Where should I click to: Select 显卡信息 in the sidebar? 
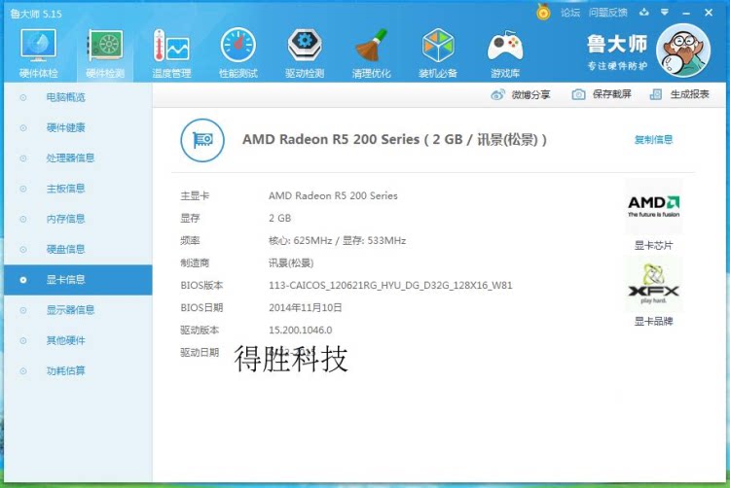(78, 280)
